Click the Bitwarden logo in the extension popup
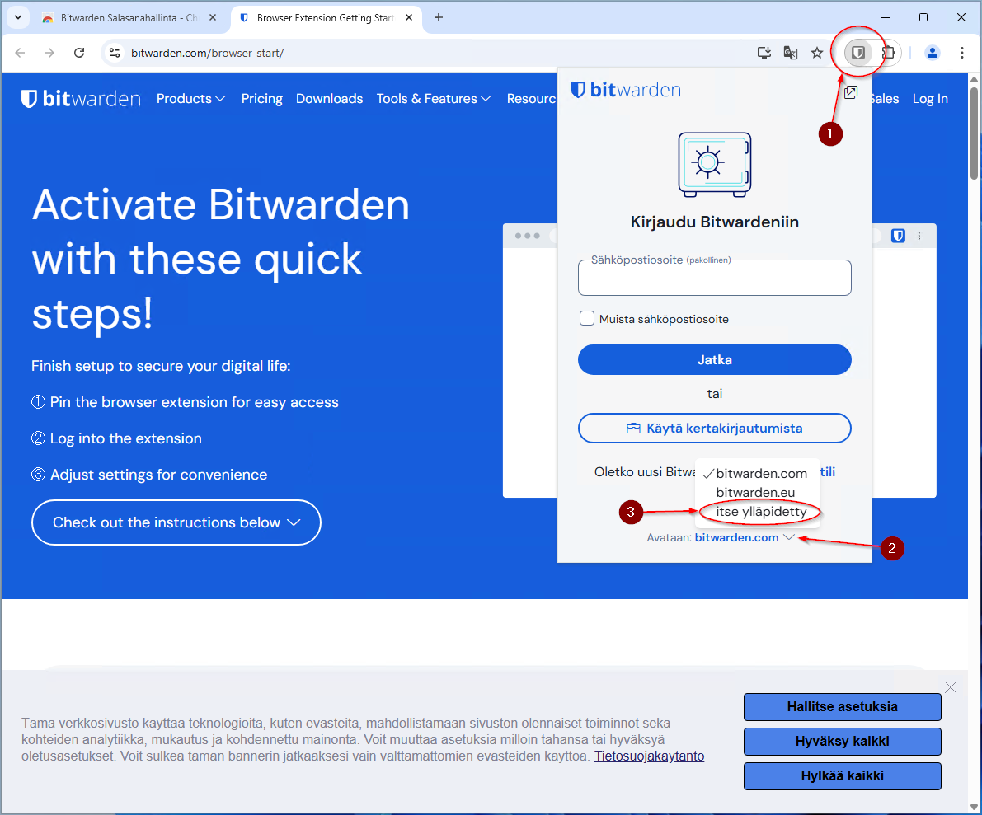 tap(627, 90)
